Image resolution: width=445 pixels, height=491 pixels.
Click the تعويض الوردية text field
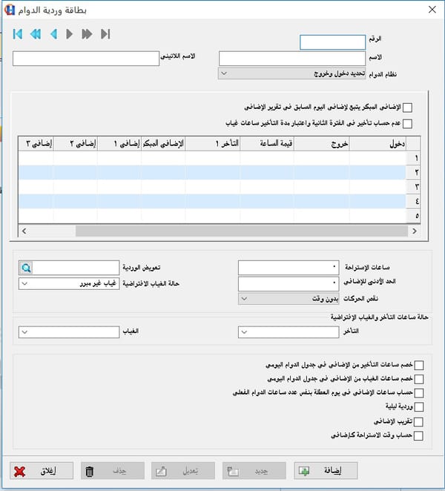[x=76, y=268]
